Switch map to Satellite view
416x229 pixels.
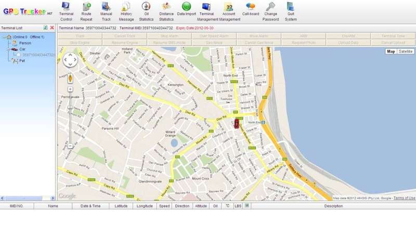[406, 52]
